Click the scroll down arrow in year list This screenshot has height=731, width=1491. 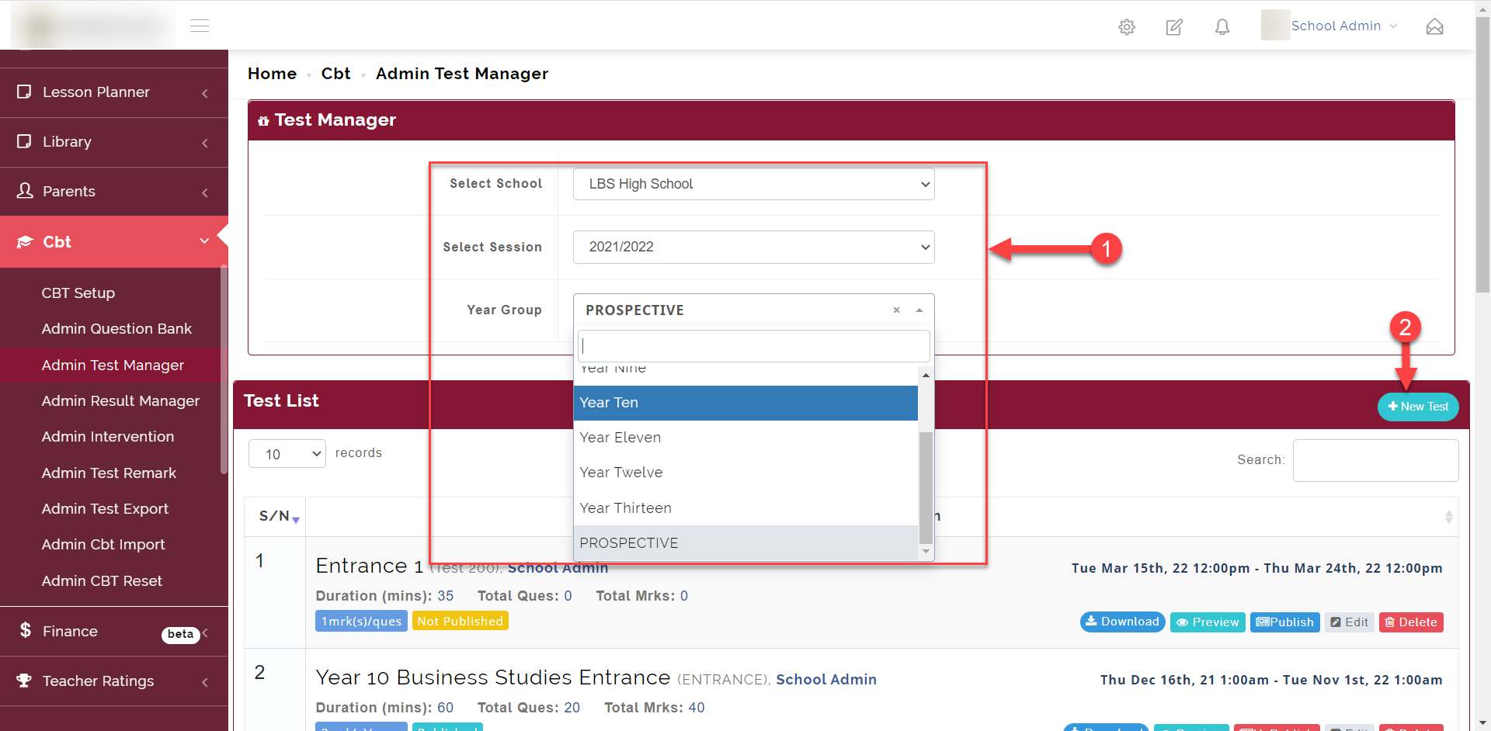pyautogui.click(x=926, y=552)
